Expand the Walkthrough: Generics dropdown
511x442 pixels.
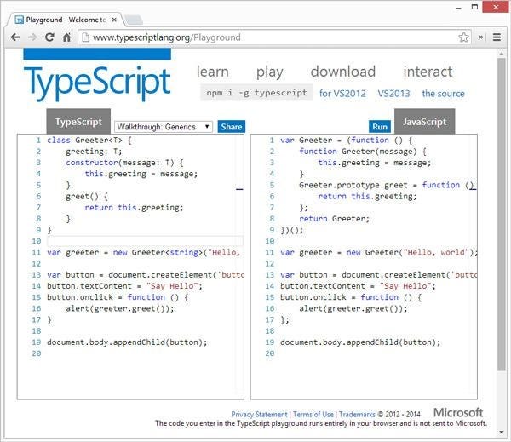click(x=164, y=127)
